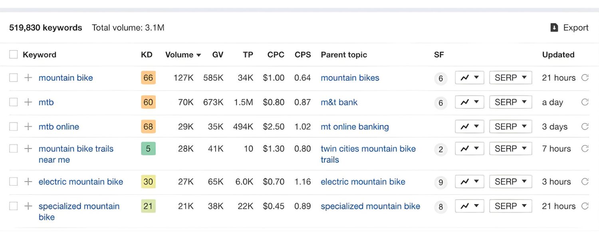Visit parent topic "m&t bank"
Viewport: 599px width, 239px height.
coord(339,102)
